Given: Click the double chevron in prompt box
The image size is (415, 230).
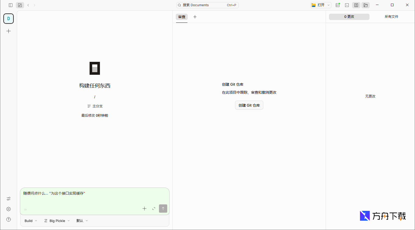Looking at the screenshot, I should (x=25, y=210).
